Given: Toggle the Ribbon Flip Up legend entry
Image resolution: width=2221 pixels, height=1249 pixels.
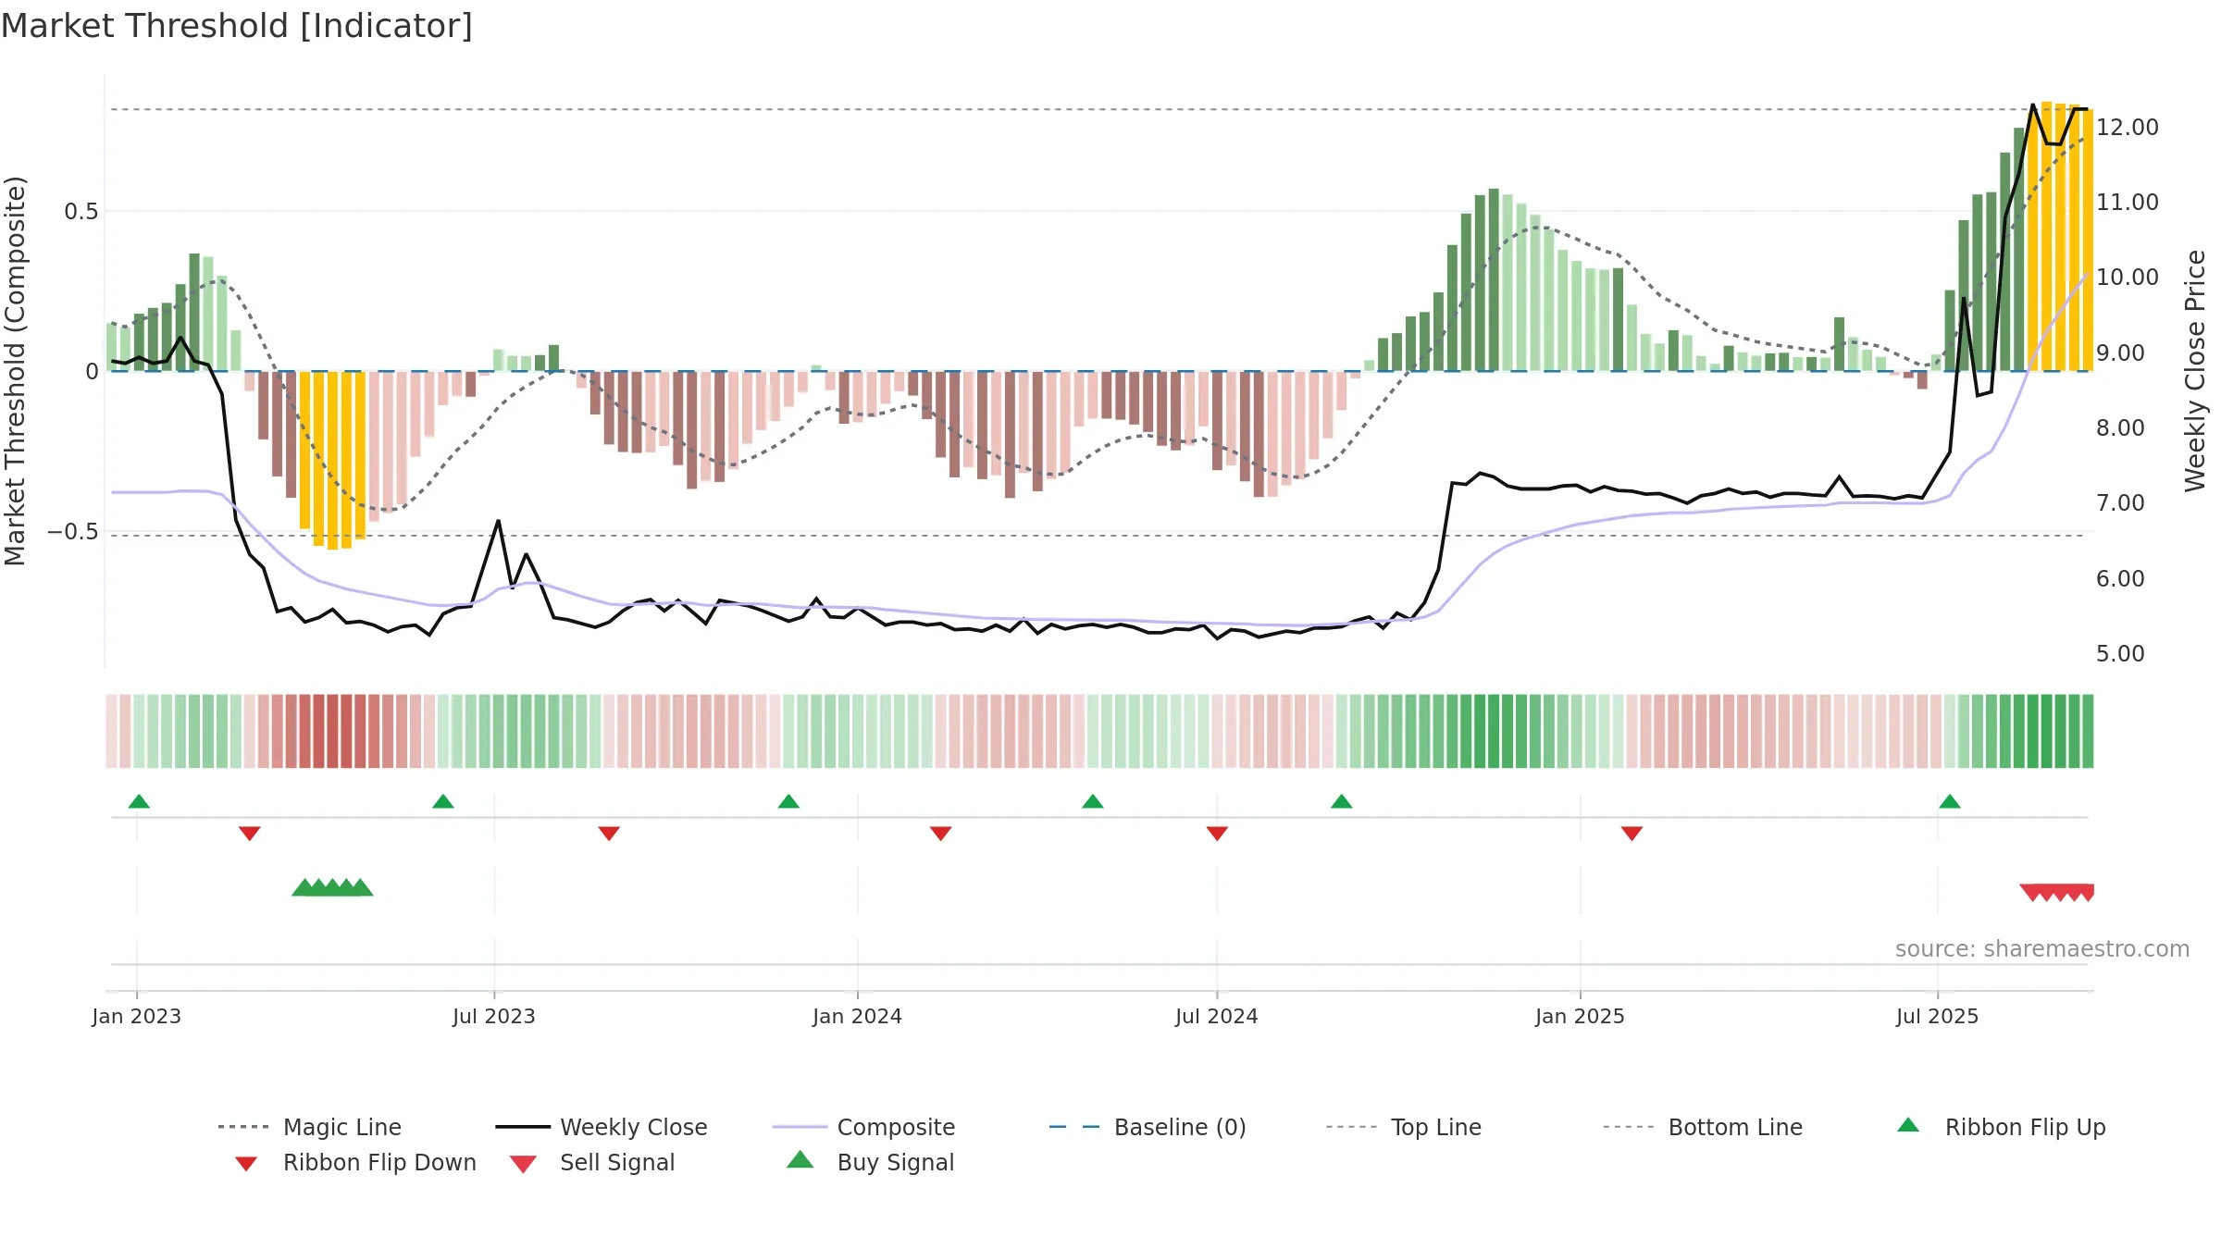Looking at the screenshot, I should click(2001, 1127).
